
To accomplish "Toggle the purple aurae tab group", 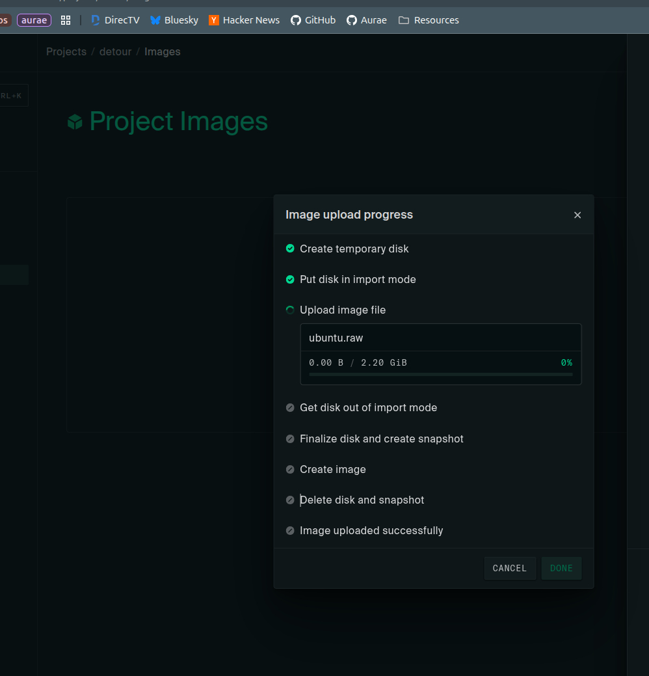I will pos(34,20).
